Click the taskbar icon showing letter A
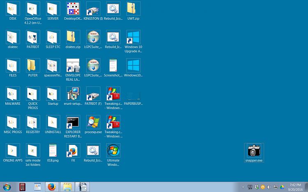 pos(37,187)
